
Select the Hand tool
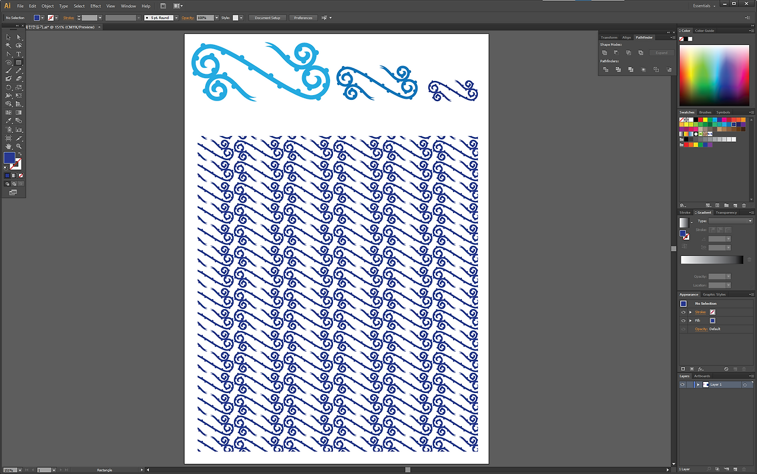pyautogui.click(x=8, y=145)
